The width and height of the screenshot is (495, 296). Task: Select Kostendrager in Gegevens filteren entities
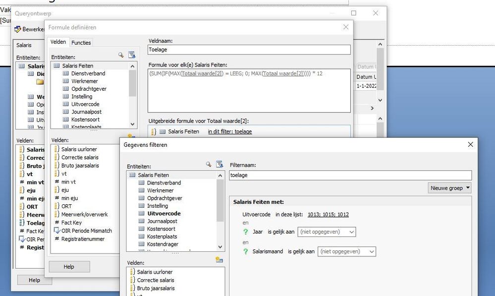[x=163, y=244]
